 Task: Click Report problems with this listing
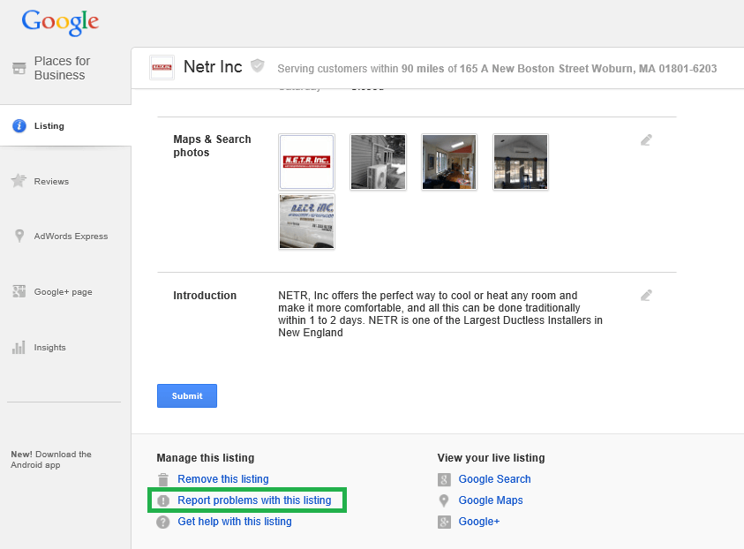(254, 500)
